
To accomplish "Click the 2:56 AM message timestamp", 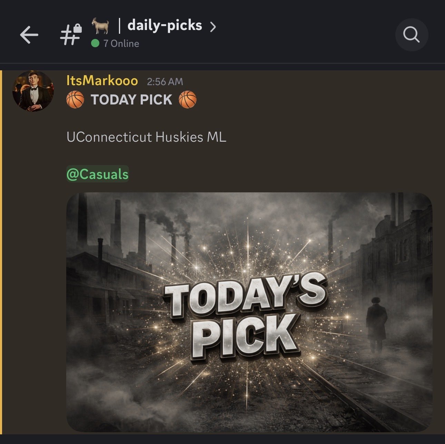I will coord(165,82).
